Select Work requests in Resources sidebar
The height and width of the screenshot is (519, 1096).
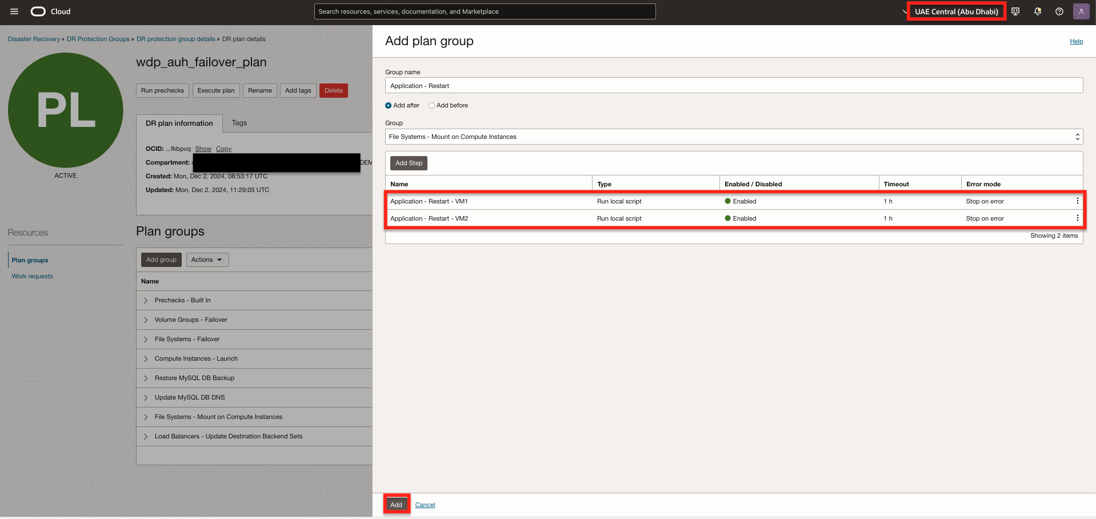pyautogui.click(x=32, y=276)
